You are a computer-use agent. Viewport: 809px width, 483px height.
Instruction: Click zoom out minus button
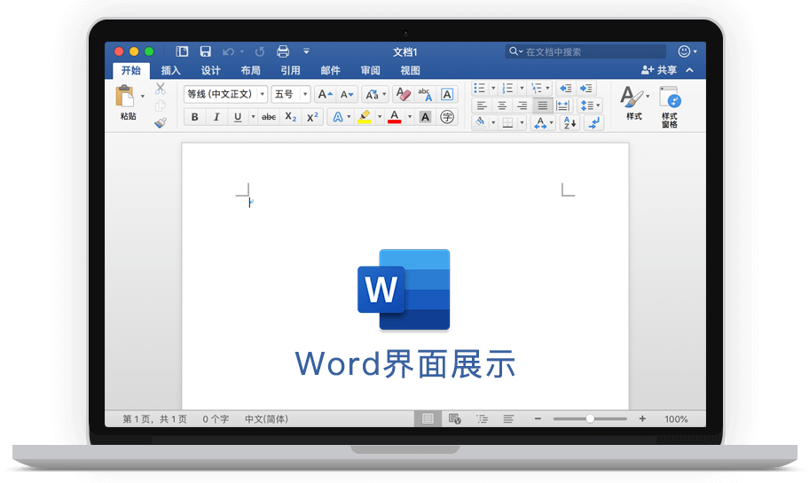(538, 419)
